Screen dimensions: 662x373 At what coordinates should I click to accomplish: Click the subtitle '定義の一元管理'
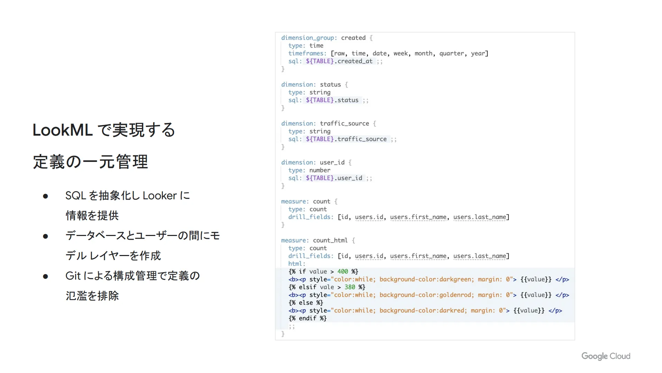[x=90, y=162]
